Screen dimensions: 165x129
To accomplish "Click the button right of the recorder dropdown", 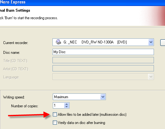I will pos(163,42).
